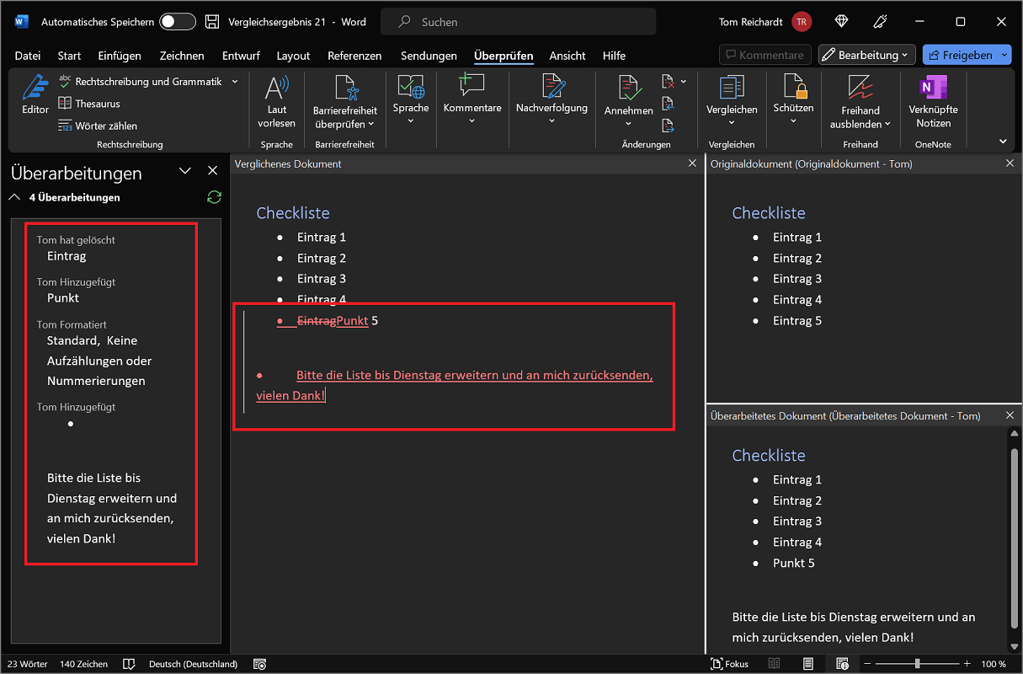
Task: Switch to web layout view icon
Action: [x=843, y=664]
